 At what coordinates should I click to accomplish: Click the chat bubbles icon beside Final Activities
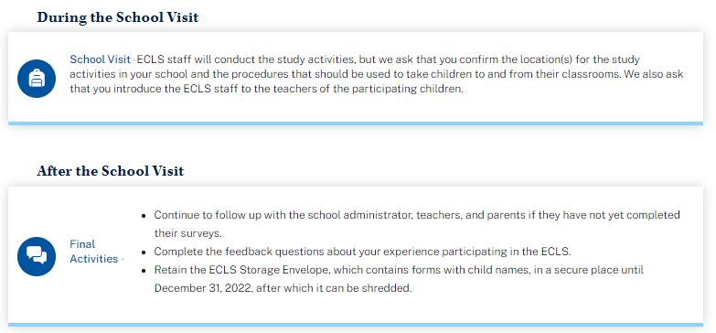(x=37, y=256)
